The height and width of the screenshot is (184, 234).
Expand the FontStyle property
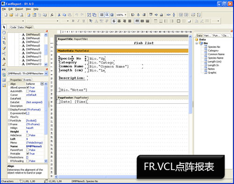click(x=9, y=120)
